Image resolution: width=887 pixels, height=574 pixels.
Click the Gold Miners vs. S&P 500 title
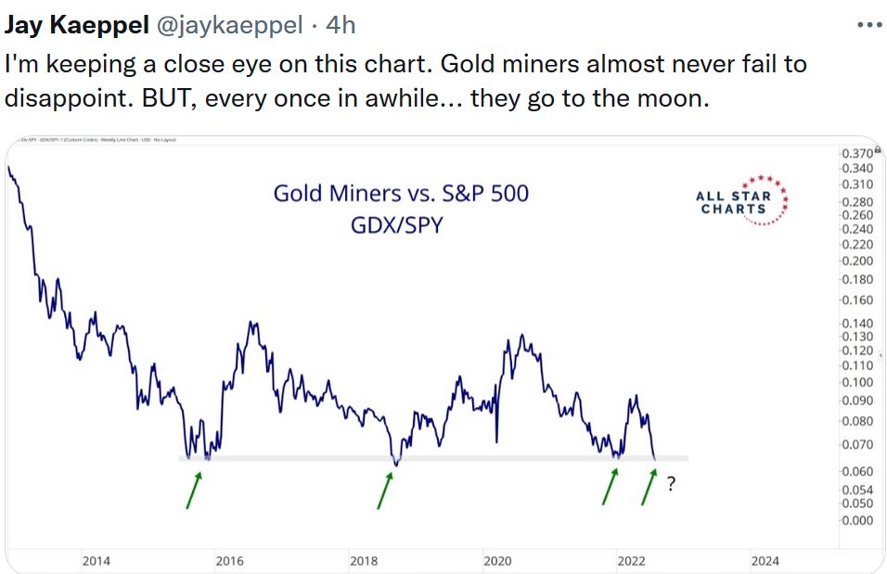coord(401,194)
